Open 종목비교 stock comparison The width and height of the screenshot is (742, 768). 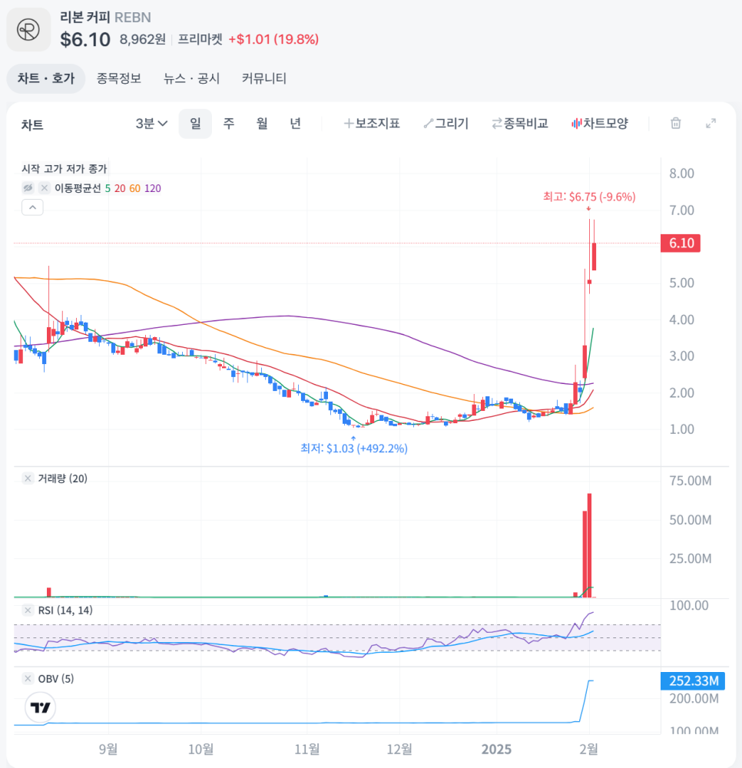tap(520, 124)
